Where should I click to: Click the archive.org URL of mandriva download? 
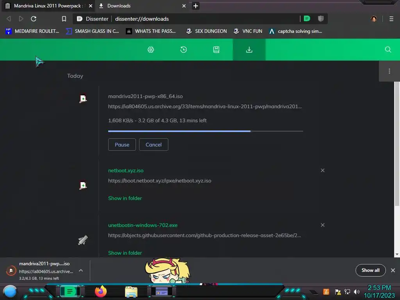click(205, 106)
